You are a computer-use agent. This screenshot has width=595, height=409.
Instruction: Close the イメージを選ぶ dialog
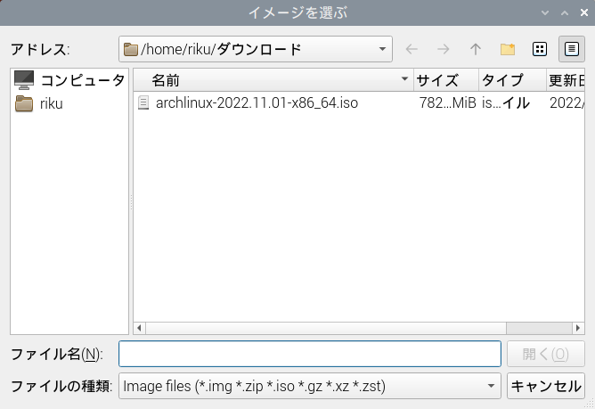[584, 12]
